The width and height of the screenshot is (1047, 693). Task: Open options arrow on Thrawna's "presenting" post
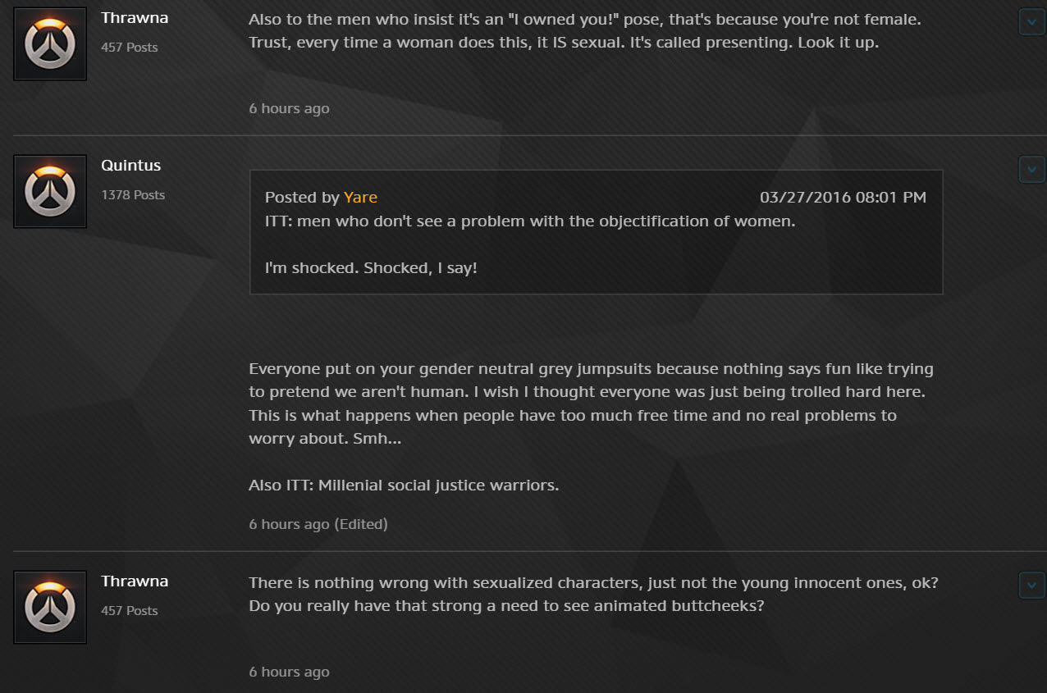click(x=1031, y=22)
